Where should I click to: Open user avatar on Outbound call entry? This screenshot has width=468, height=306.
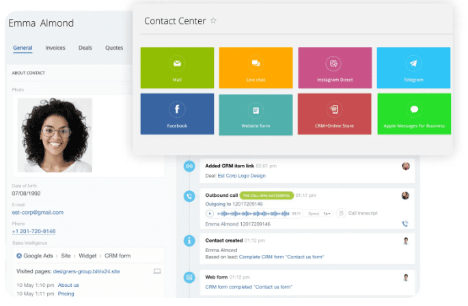(x=405, y=196)
